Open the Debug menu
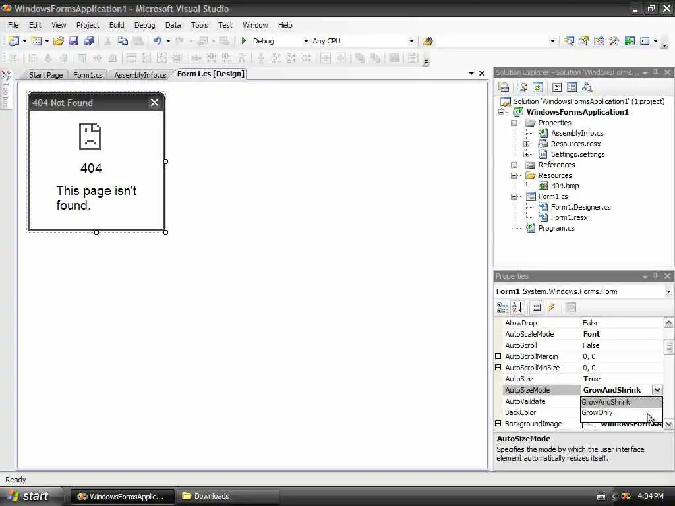Screen dimensions: 675x506 [144, 25]
